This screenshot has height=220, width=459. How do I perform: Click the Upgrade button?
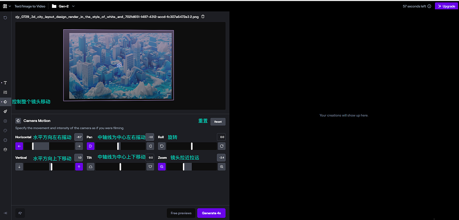pyautogui.click(x=446, y=6)
